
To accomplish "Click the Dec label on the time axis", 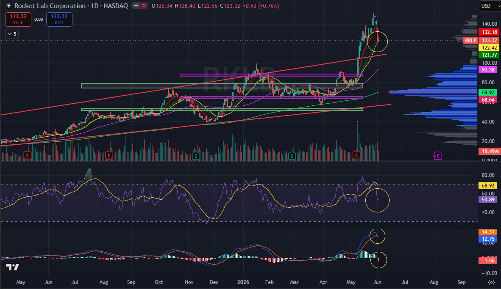I will point(214,282).
